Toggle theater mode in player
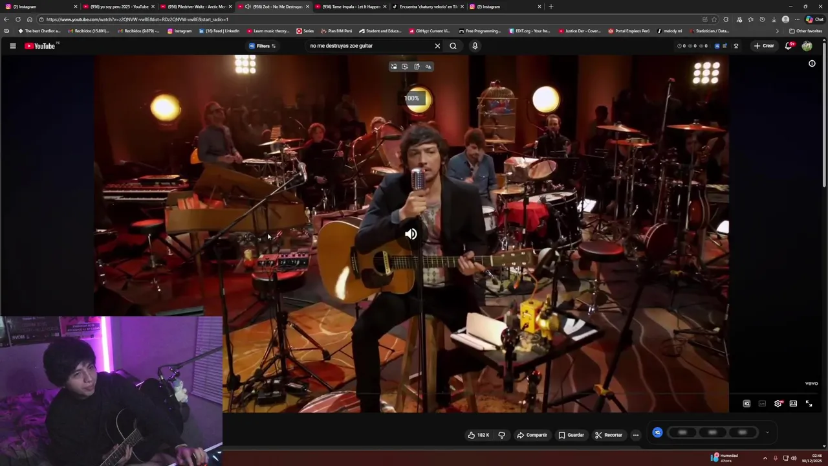Screen dimensions: 828x466 793,404
